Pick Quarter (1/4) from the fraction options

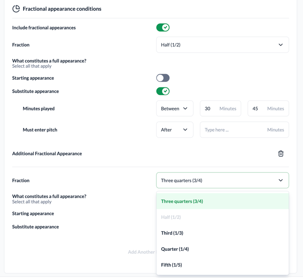coord(175,249)
